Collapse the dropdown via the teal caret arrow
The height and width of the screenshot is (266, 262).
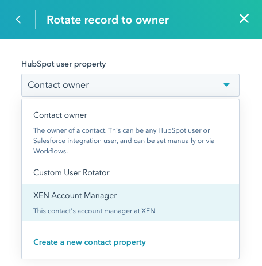226,85
